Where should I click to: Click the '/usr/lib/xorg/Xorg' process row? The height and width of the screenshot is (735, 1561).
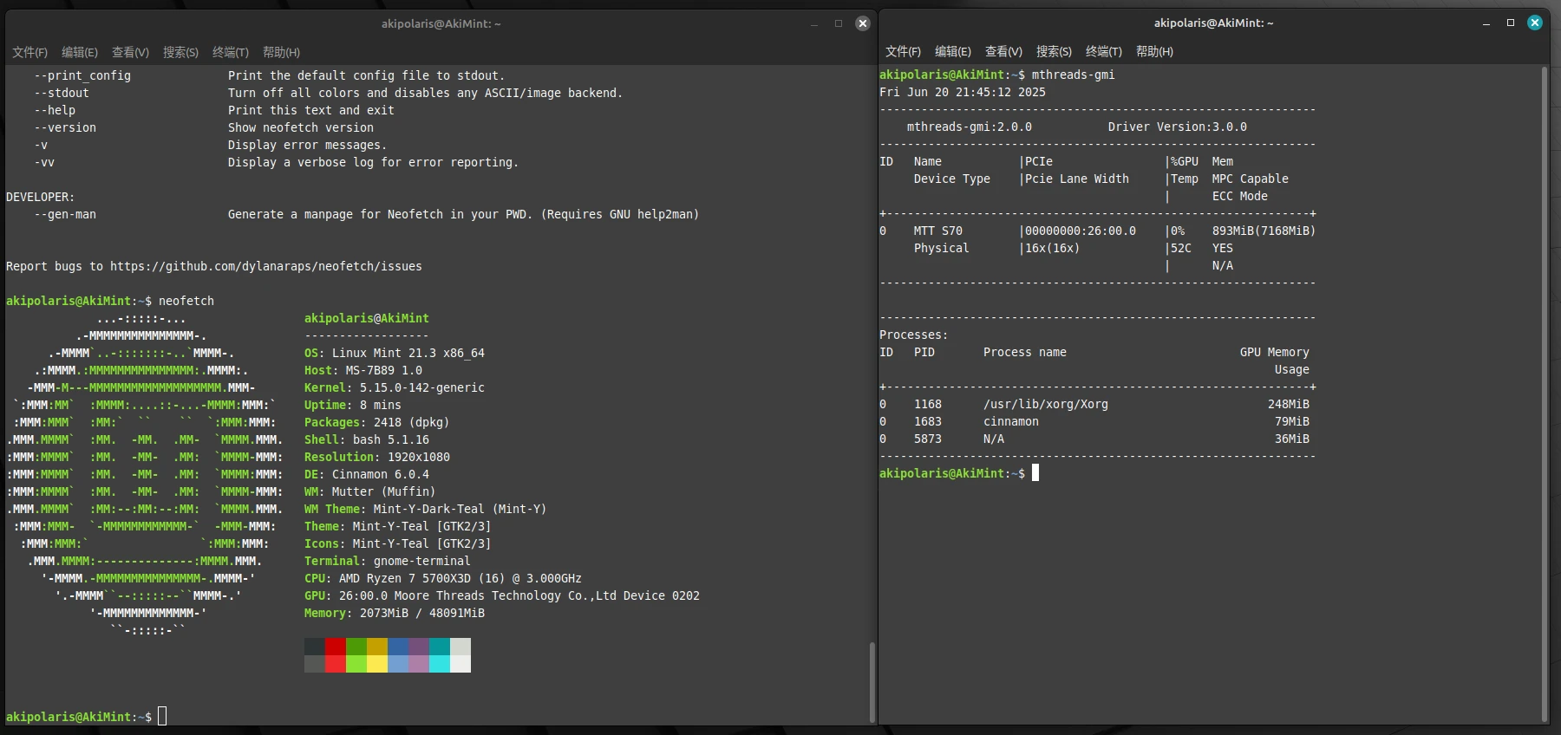coord(1094,404)
